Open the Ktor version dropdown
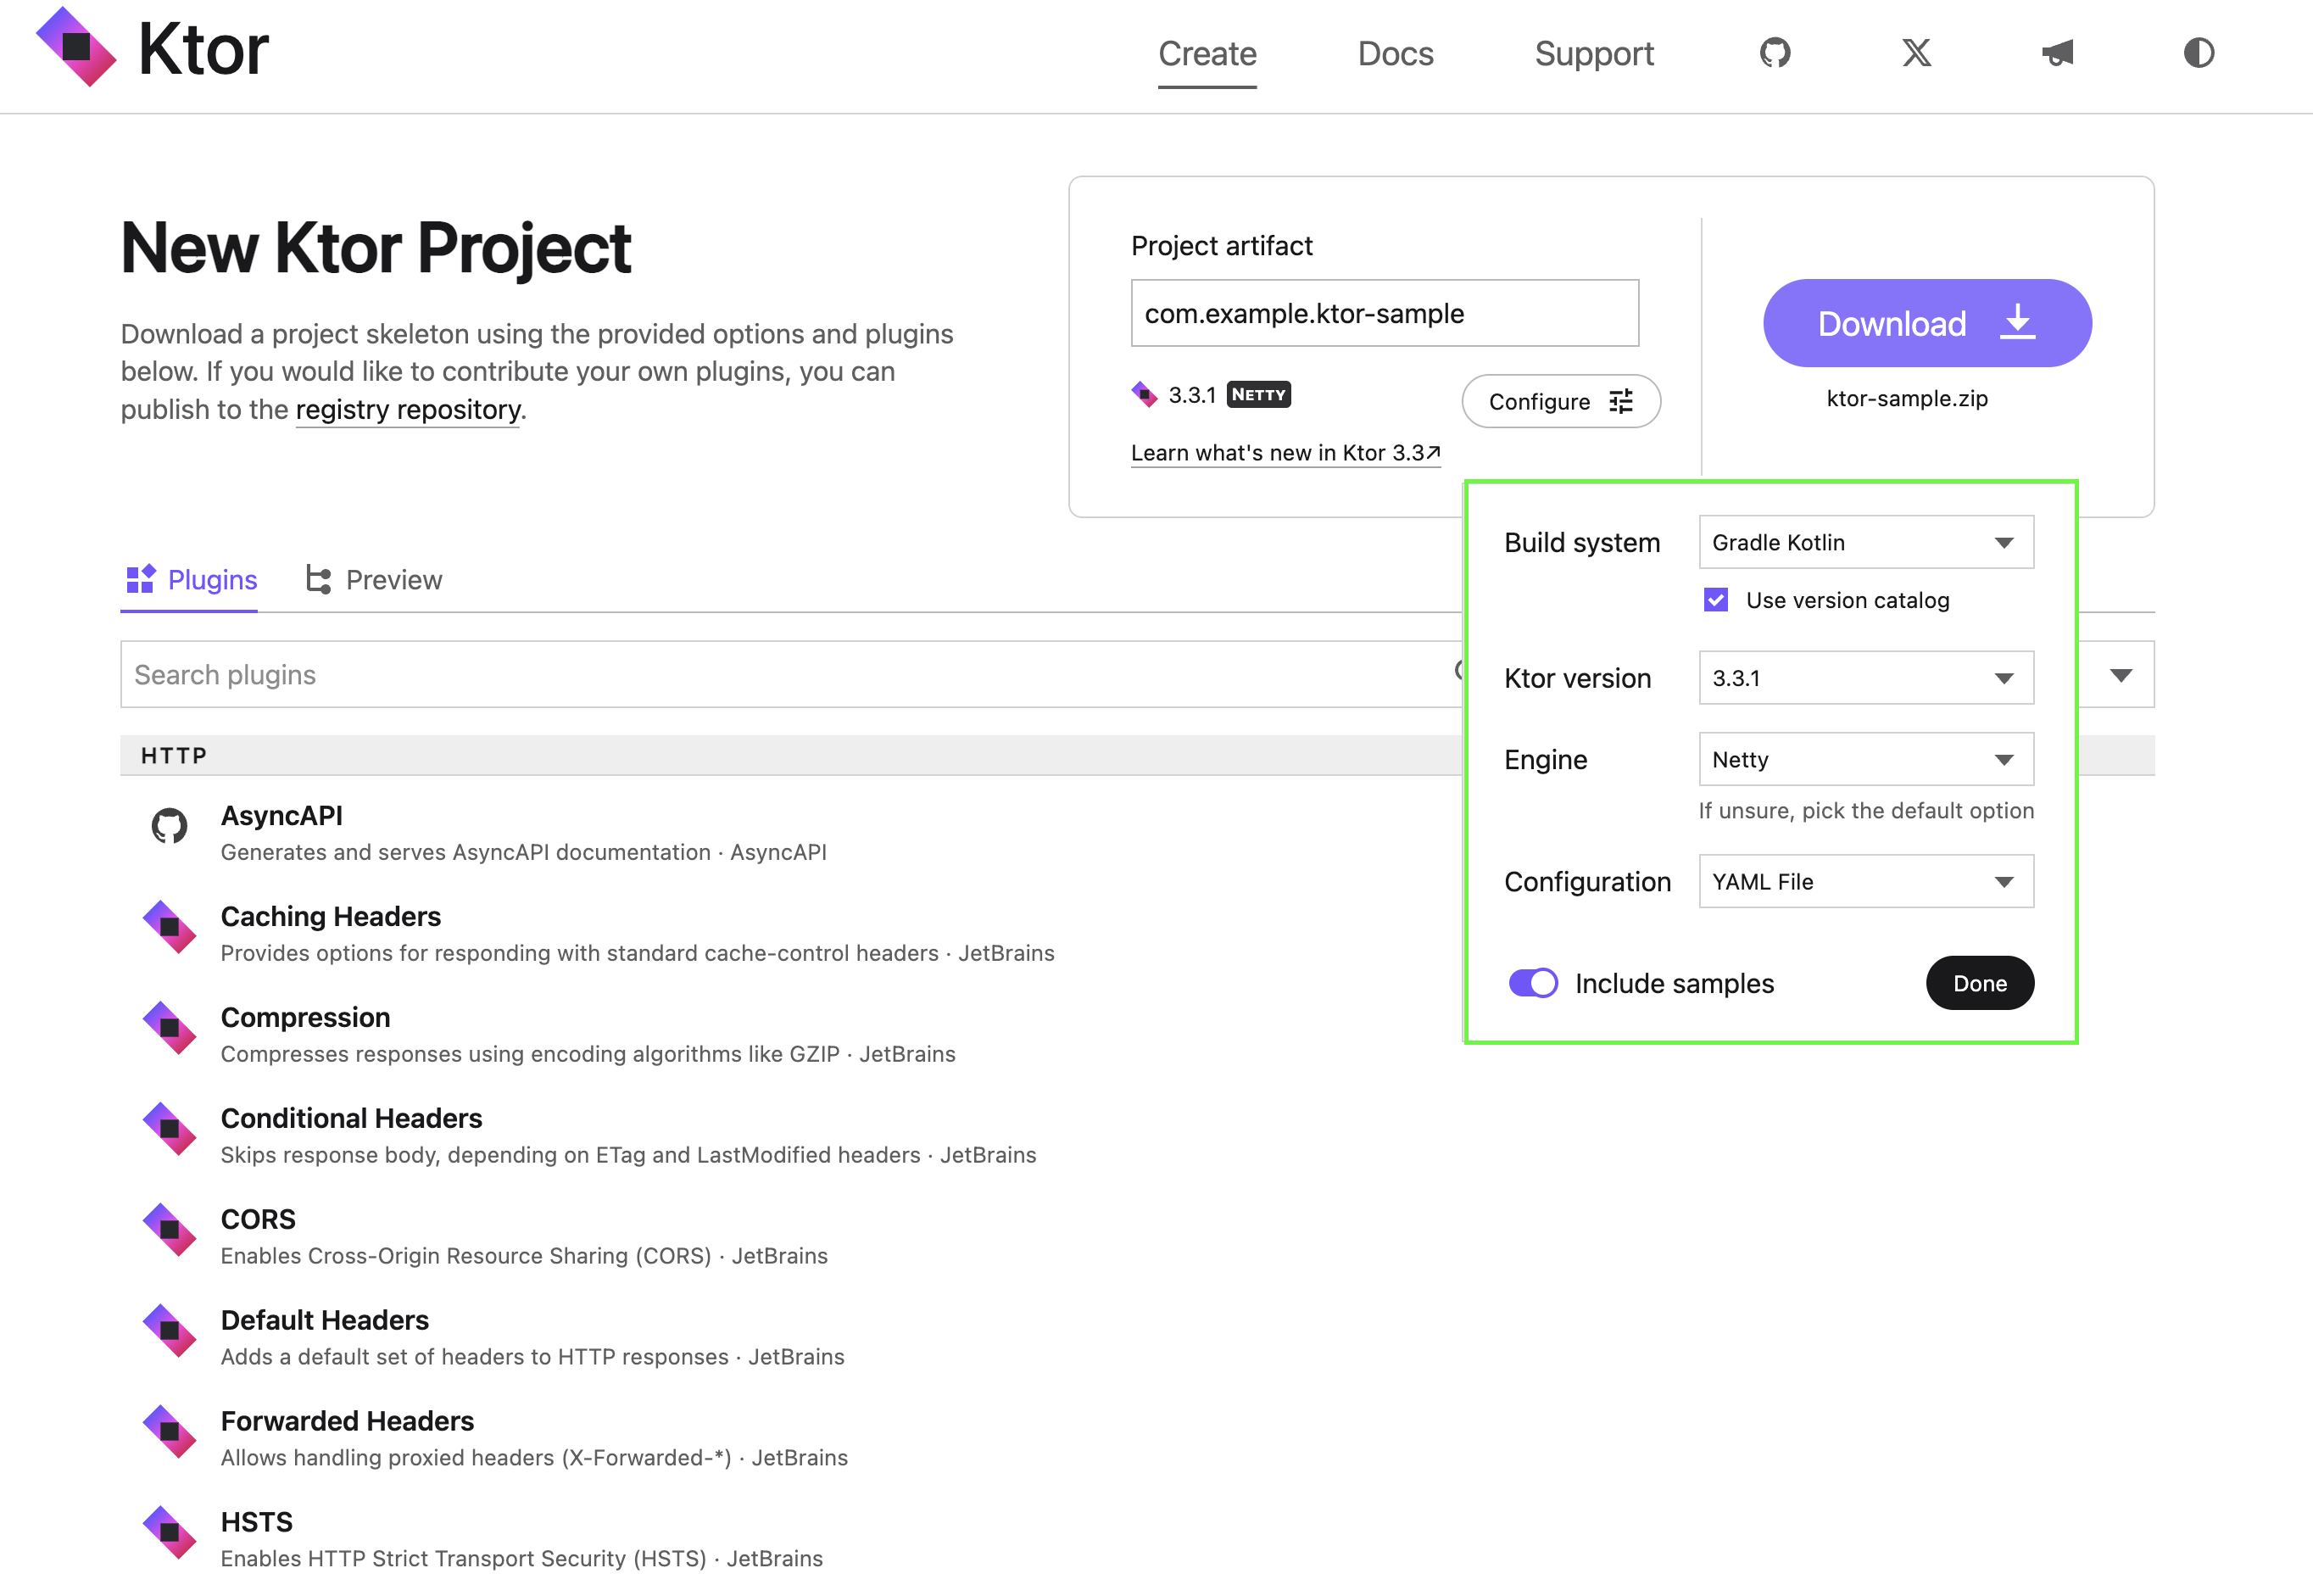Screen dimensions: 2313x1596 coord(1865,678)
